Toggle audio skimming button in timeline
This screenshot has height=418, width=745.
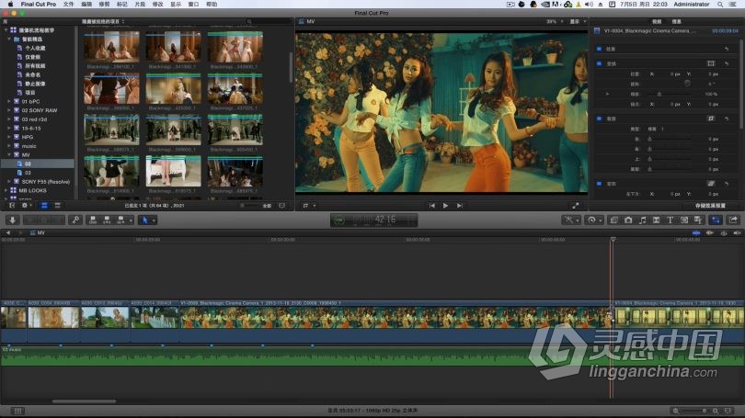(x=710, y=233)
